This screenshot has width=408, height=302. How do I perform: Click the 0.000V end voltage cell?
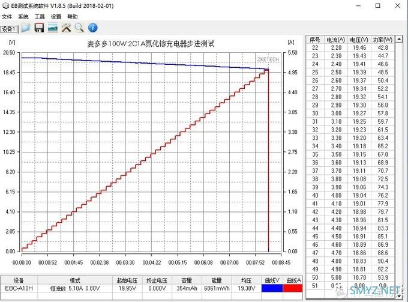[x=157, y=288]
